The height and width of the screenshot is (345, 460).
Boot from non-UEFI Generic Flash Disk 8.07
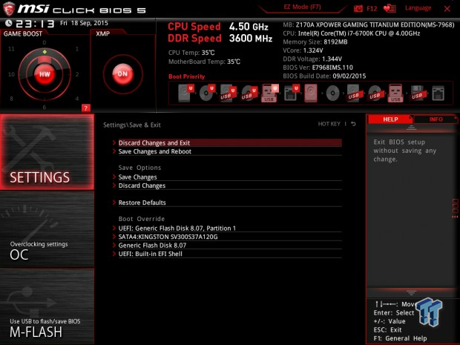(x=230, y=246)
